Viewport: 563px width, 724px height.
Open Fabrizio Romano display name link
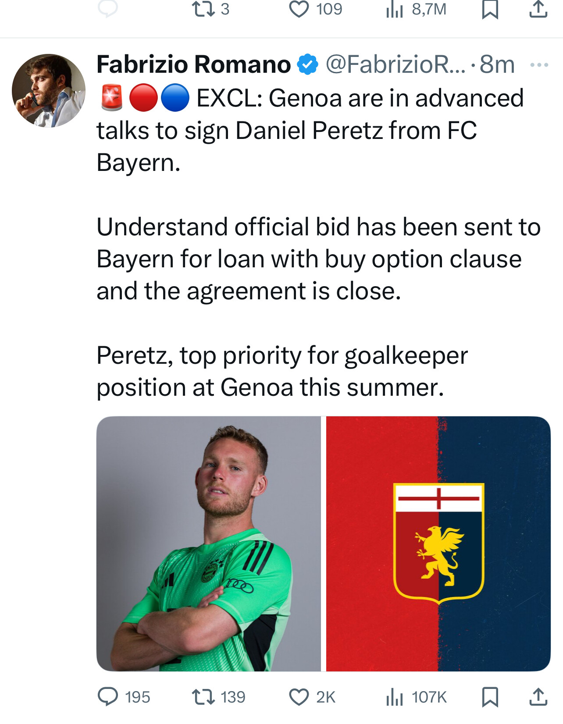click(193, 65)
